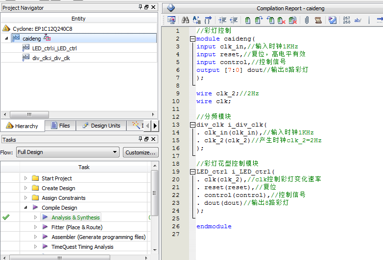This screenshot has height=260, width=383.
Task: Toggle line numbers display icon (267/268)
Action: click(x=347, y=20)
